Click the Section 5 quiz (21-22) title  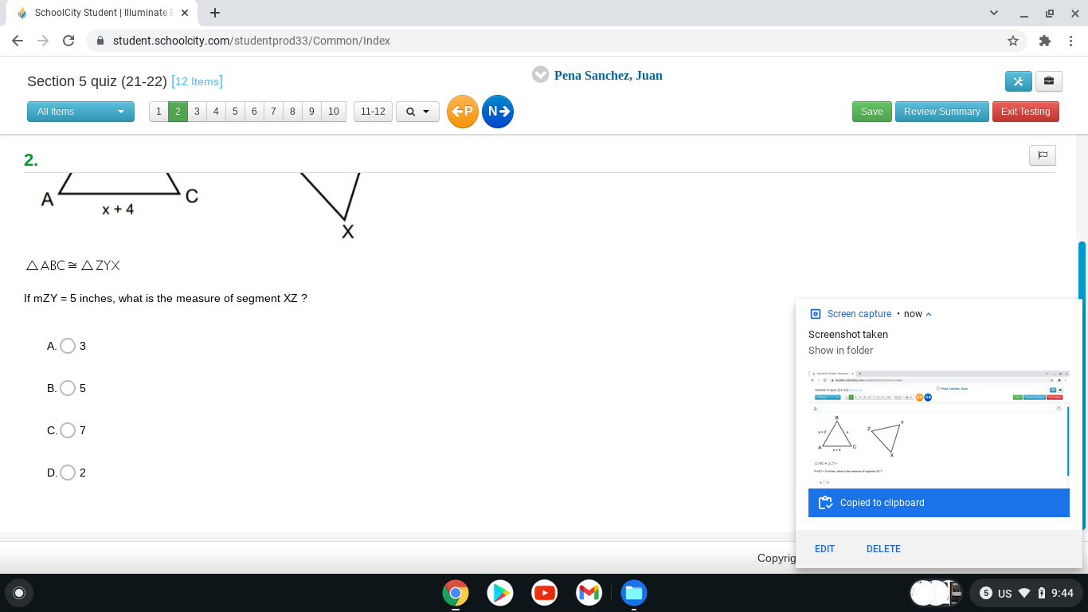click(x=97, y=81)
